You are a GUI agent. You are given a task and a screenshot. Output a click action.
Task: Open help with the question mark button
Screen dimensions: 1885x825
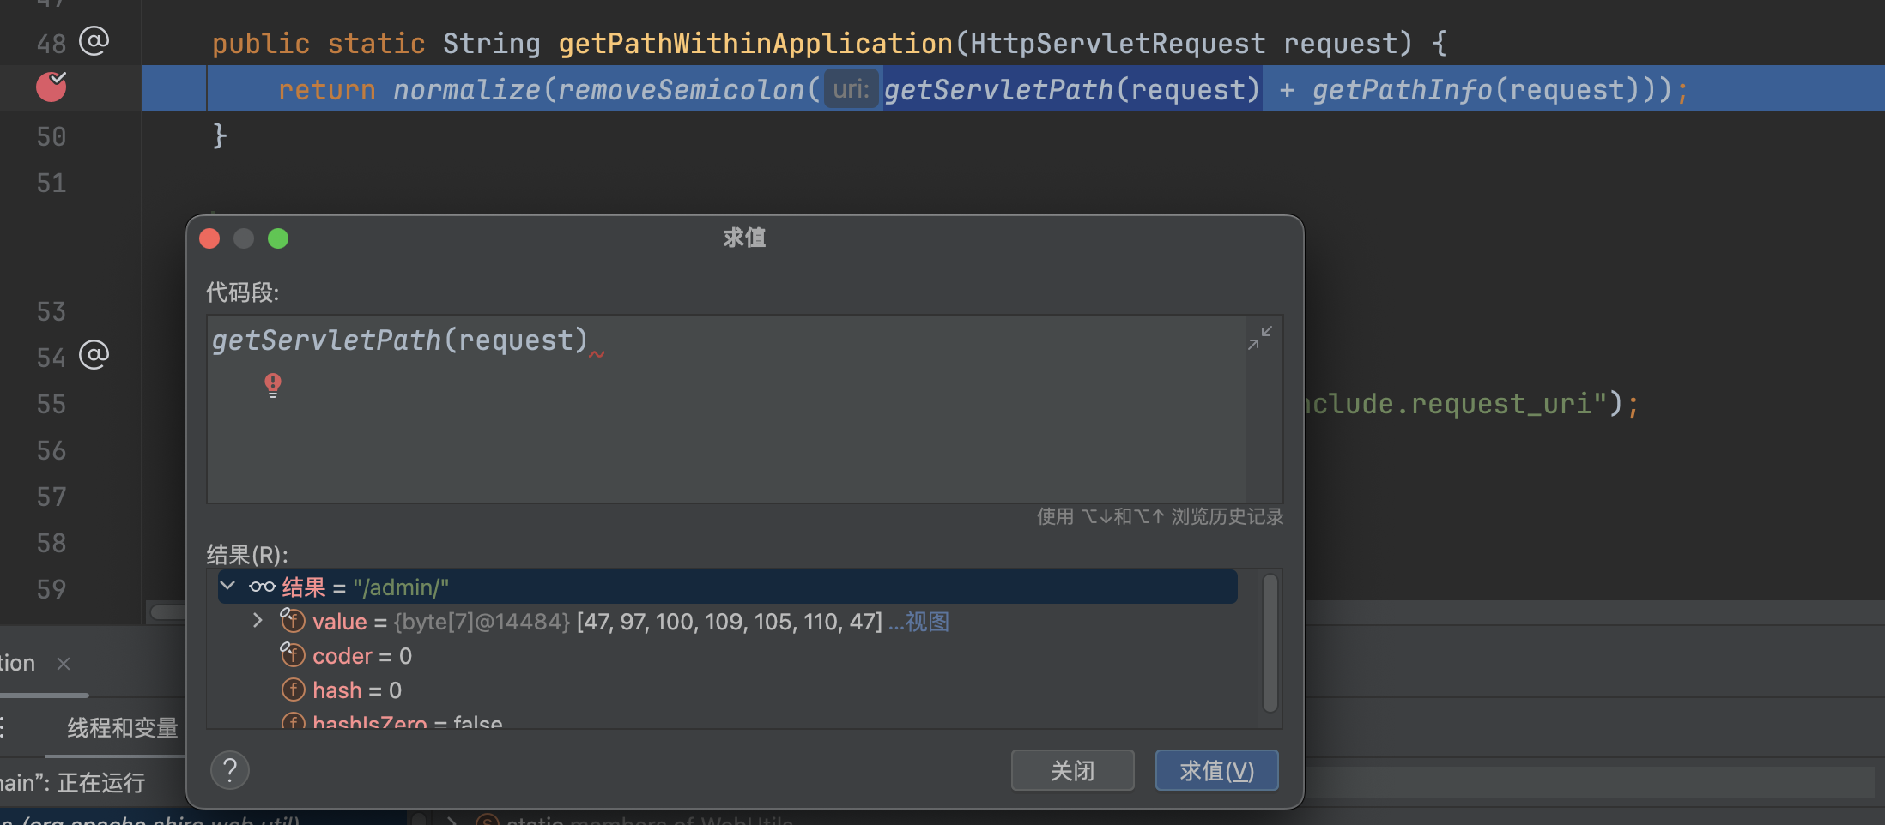230,770
